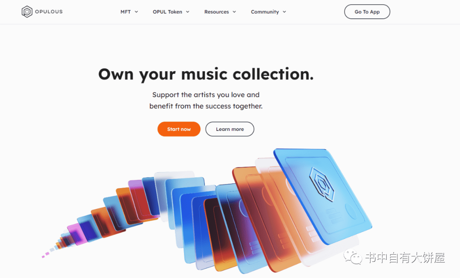Open the MFT navigation menu
460x278 pixels.
click(126, 12)
